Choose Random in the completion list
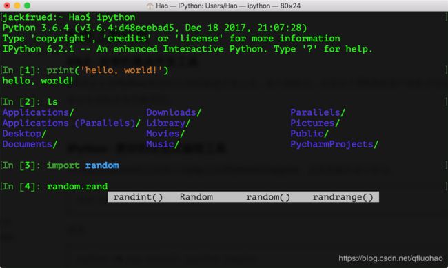The width and height of the screenshot is (448, 268). 196,197
